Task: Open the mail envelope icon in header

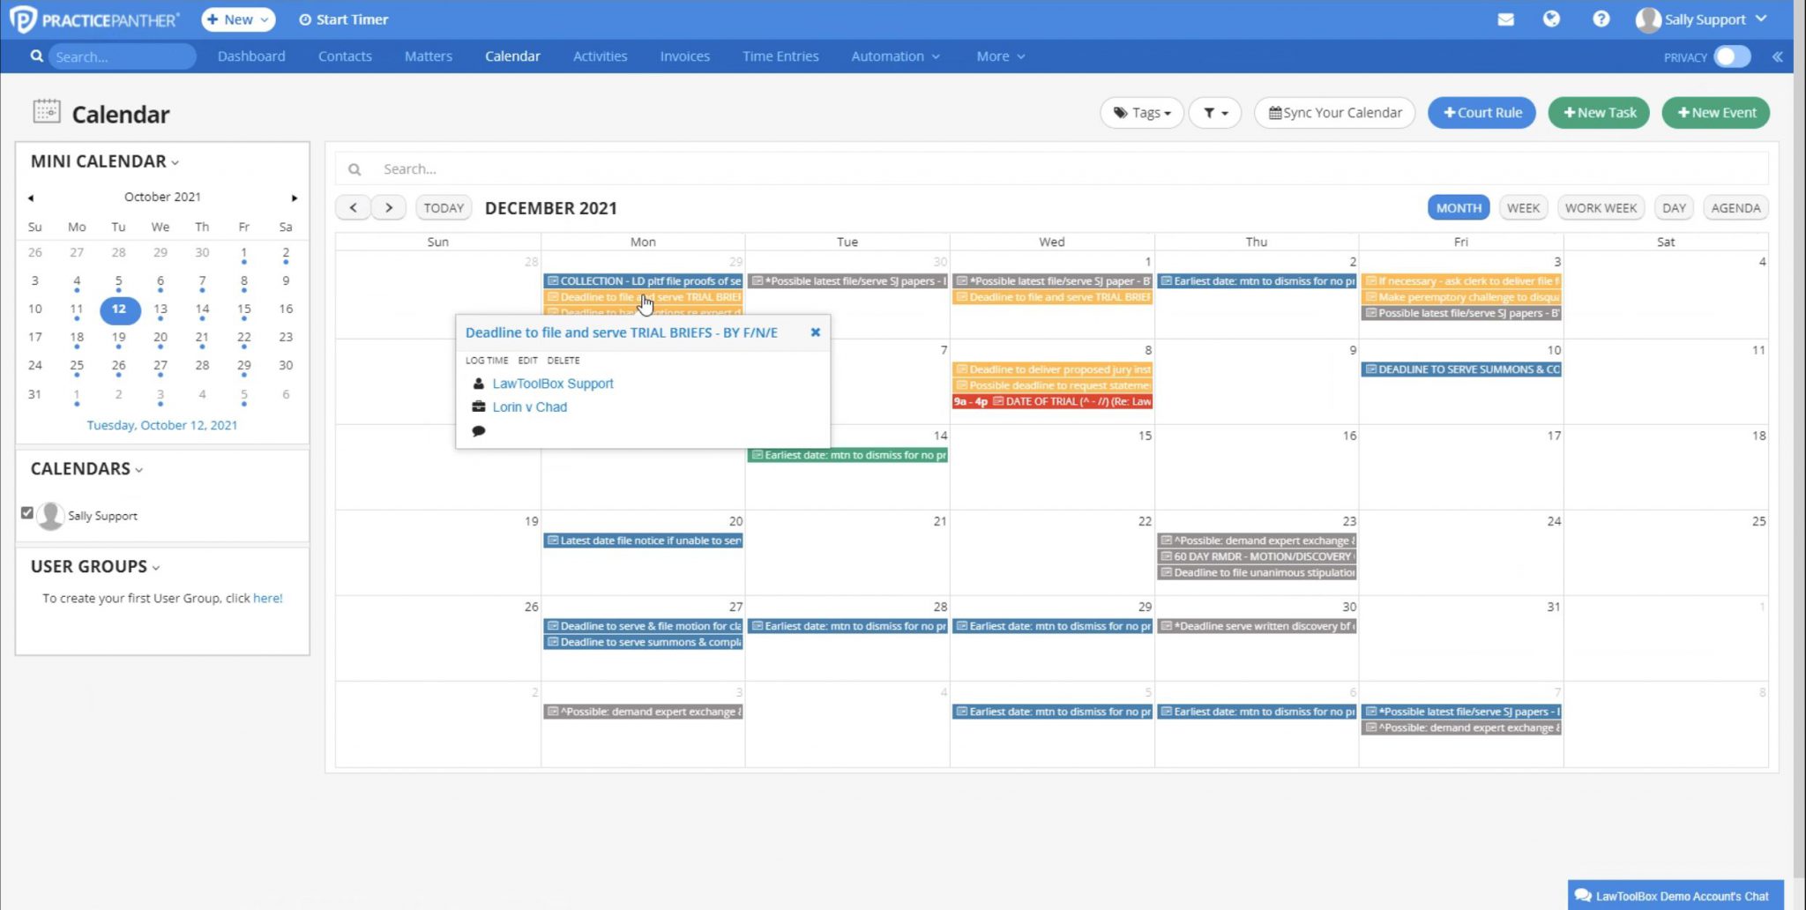Action: pos(1505,19)
